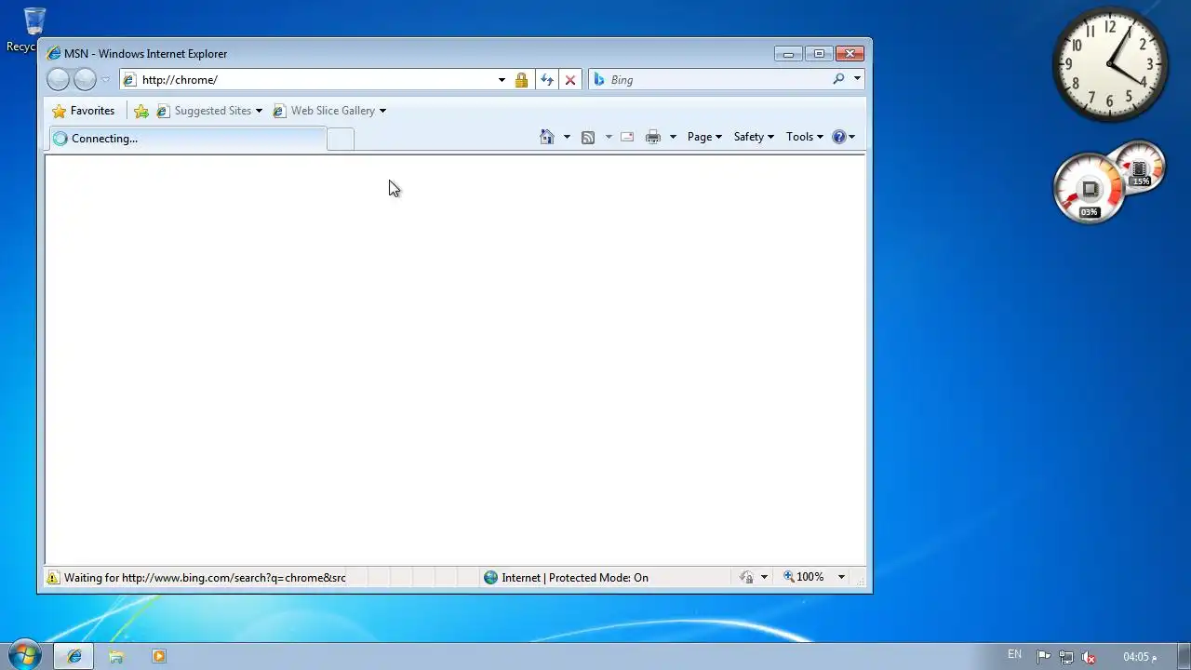Open the recent pages dropdown arrow
The height and width of the screenshot is (670, 1191).
click(x=105, y=80)
